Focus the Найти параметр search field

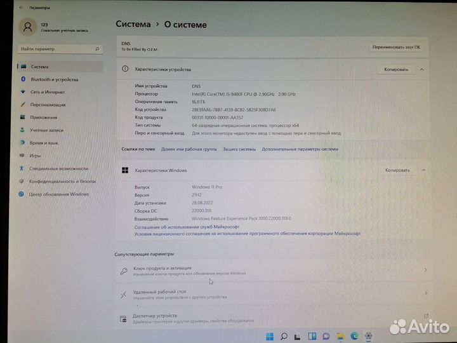[x=60, y=49]
